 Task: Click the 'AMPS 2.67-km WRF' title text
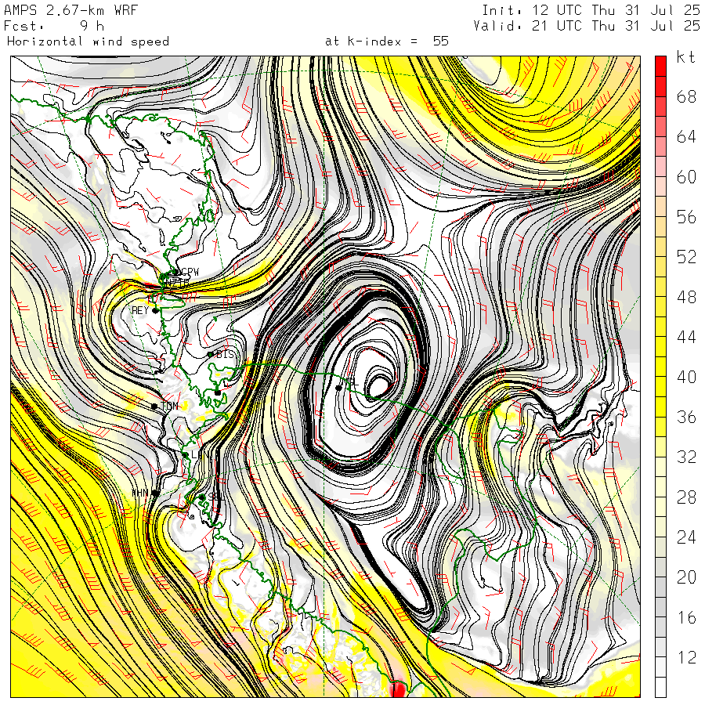[x=70, y=10]
